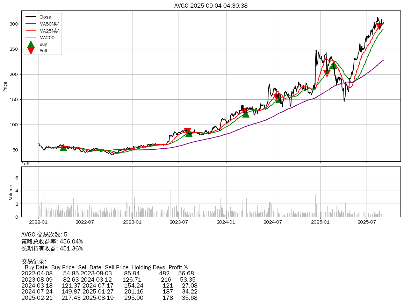Viewport: 404px width, 304px height.
Task: Click the 2024-01 x-axis tick label
Action: (x=226, y=221)
